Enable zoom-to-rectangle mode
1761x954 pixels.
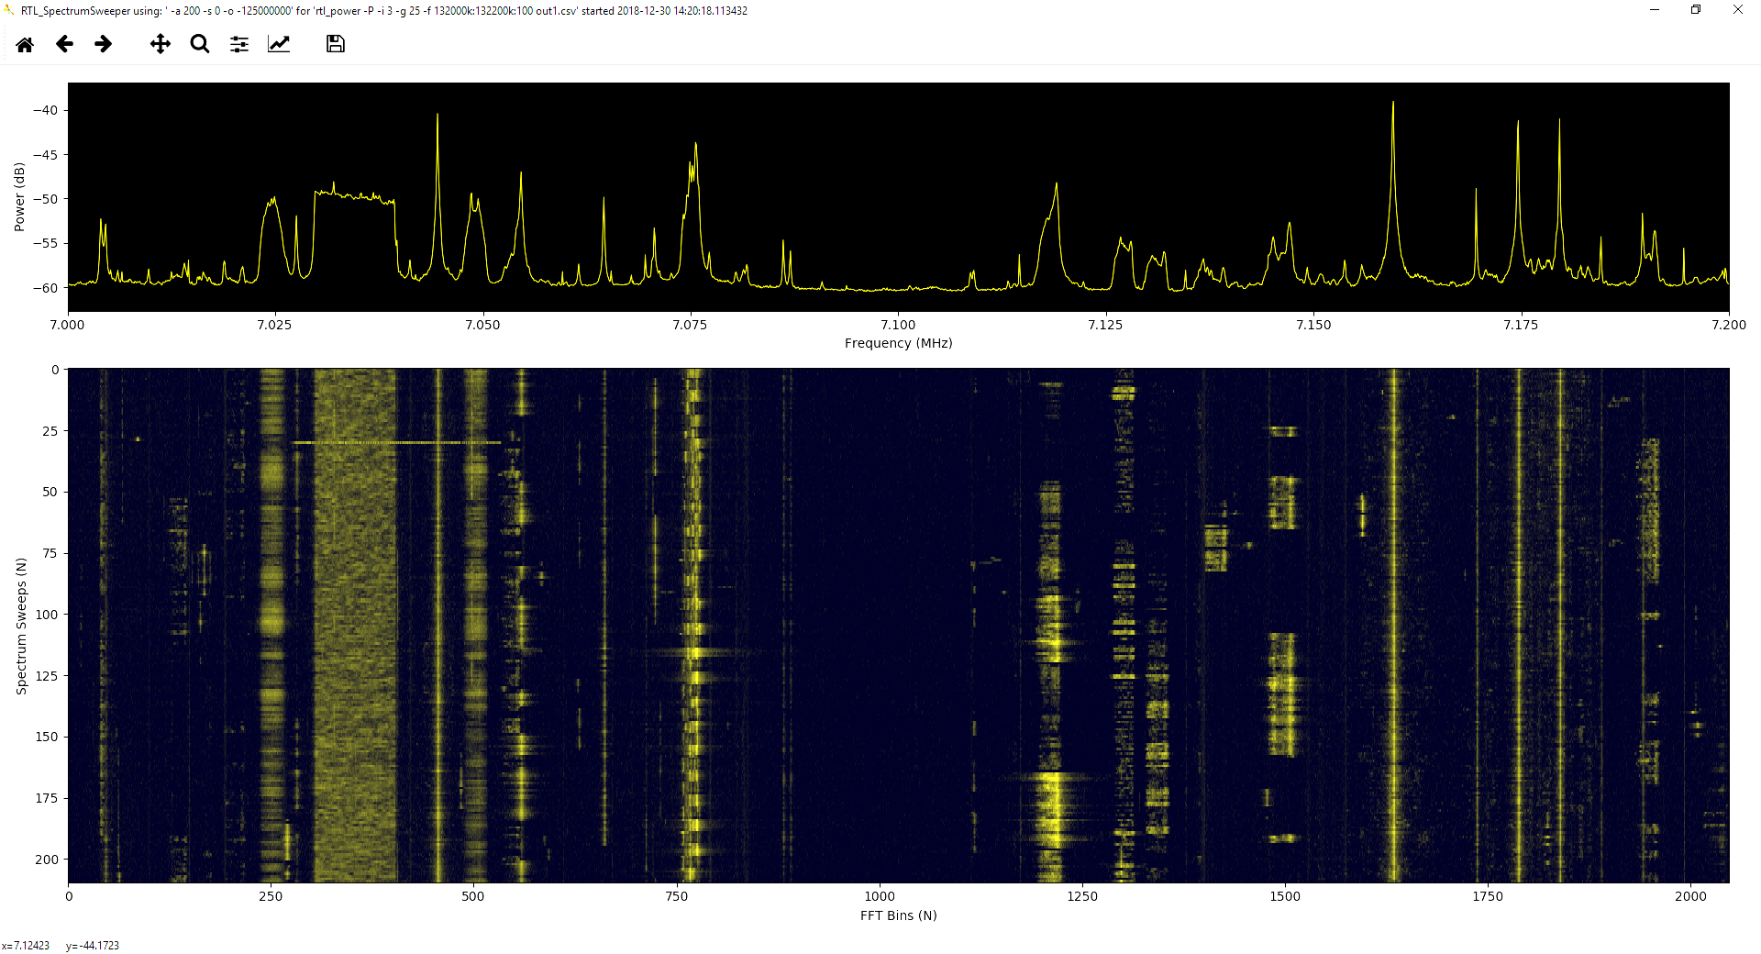199,43
